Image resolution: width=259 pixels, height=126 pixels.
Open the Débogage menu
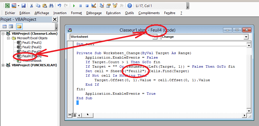pyautogui.click(x=94, y=13)
